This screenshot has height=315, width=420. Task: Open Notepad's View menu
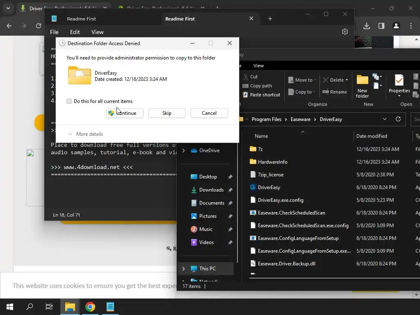(97, 32)
